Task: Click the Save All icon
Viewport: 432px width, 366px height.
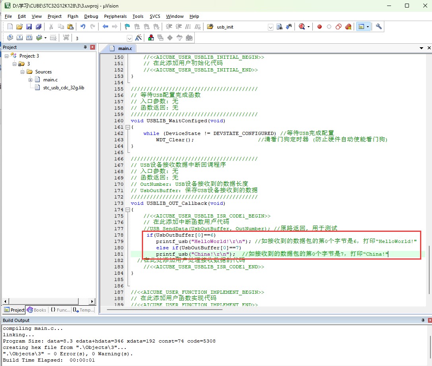Action: coord(39,27)
